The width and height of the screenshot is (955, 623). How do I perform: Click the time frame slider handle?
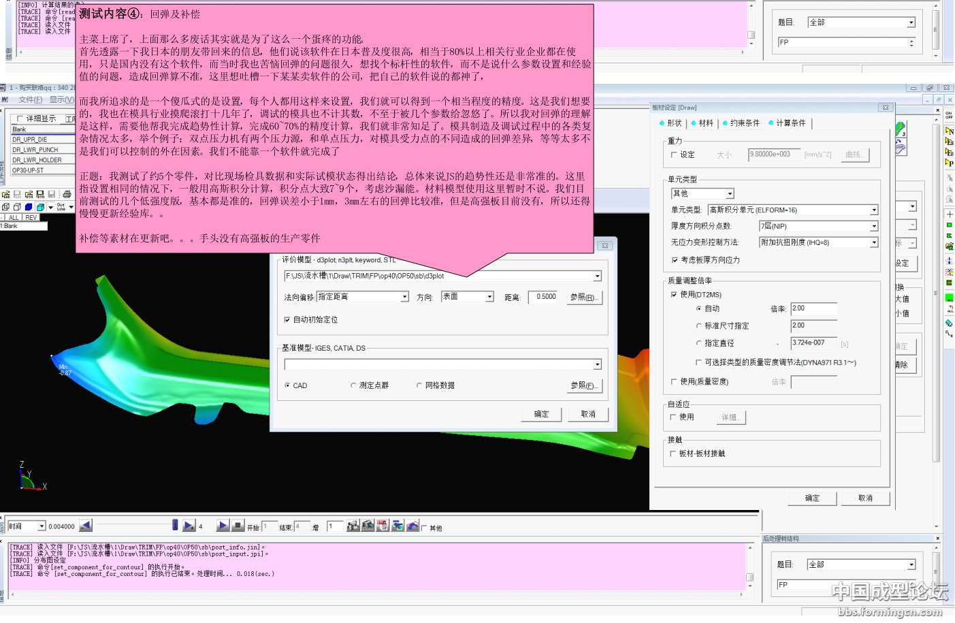coord(175,525)
